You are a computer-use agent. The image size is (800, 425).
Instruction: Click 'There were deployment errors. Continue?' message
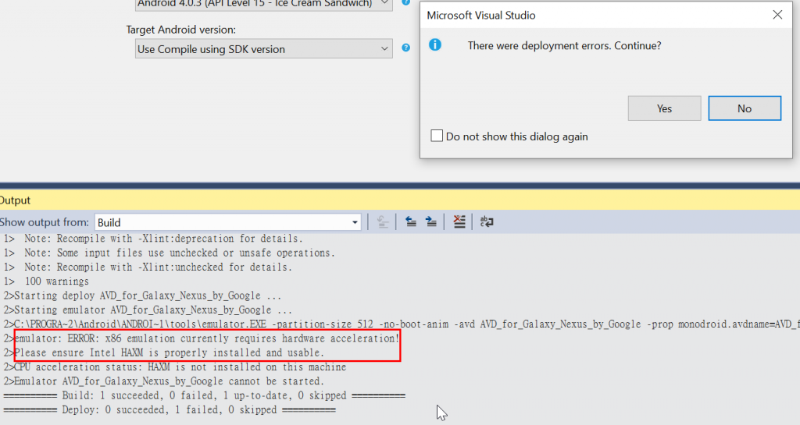pos(564,45)
